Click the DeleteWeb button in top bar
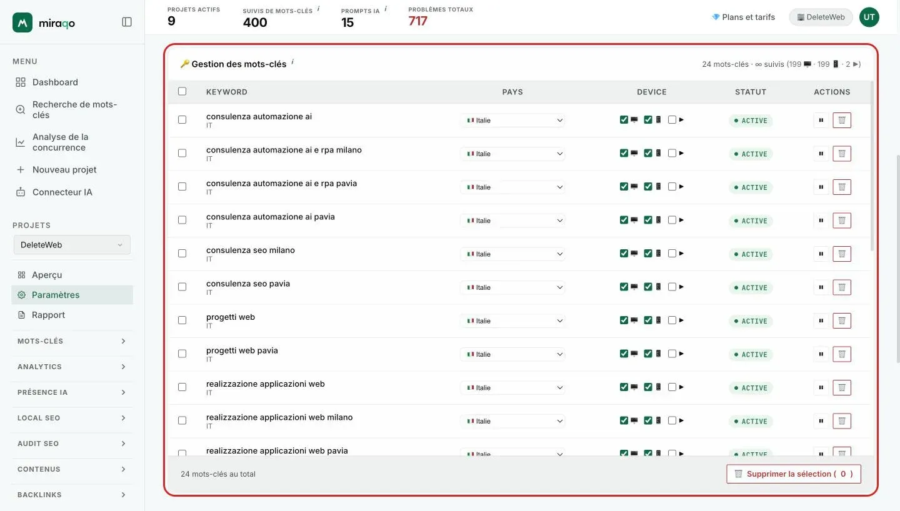 click(x=821, y=17)
